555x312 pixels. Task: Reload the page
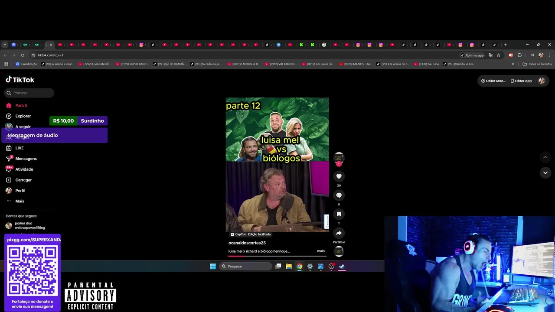[x=23, y=55]
